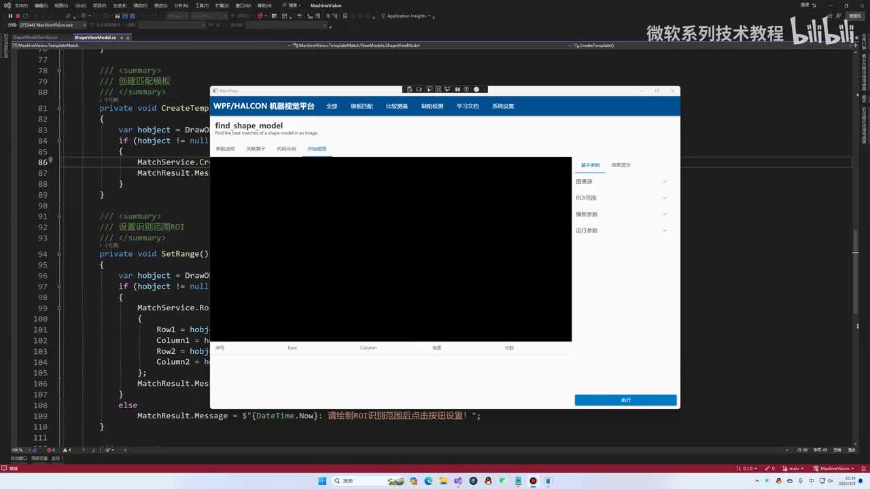Click the blue 执行 button
Viewport: 870px width, 489px height.
(x=625, y=400)
